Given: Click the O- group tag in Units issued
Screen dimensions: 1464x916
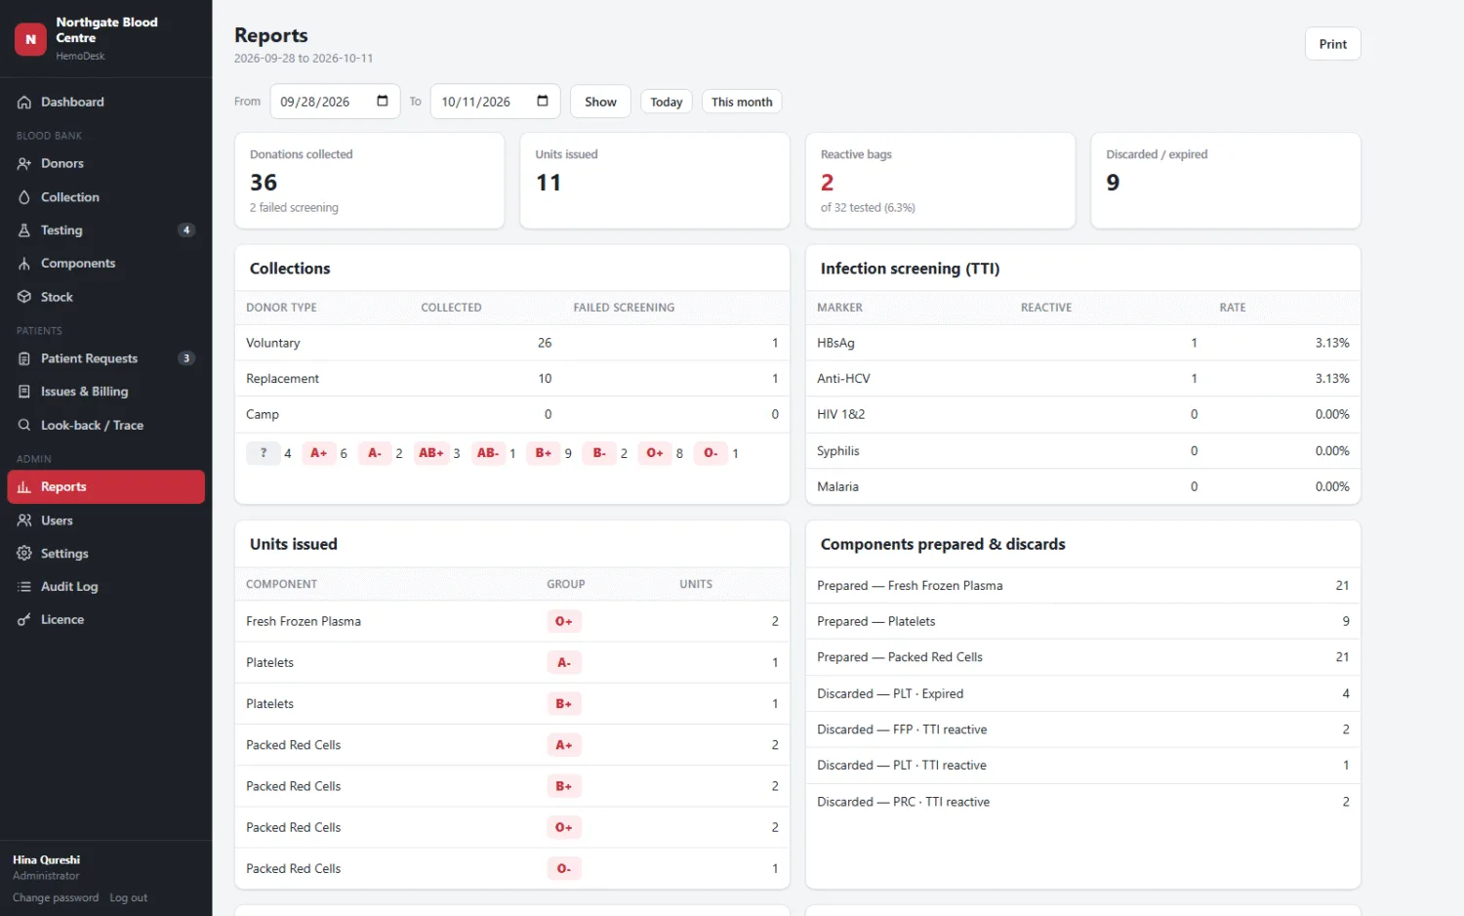Looking at the screenshot, I should [x=564, y=869].
